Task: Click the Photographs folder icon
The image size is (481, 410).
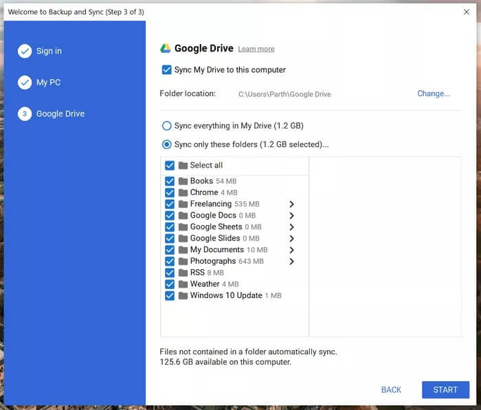Action: pyautogui.click(x=183, y=261)
